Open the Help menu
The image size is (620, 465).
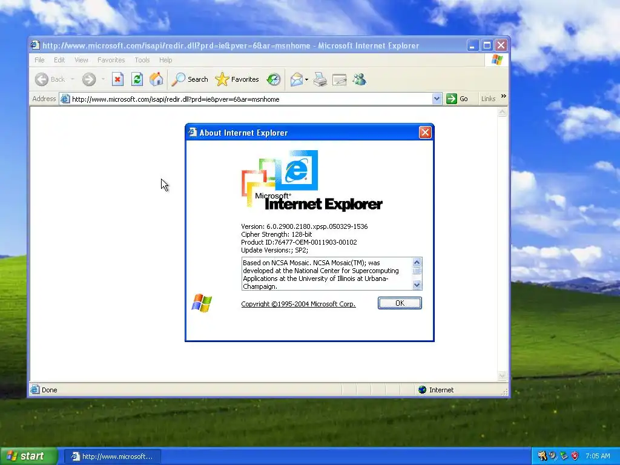[166, 60]
